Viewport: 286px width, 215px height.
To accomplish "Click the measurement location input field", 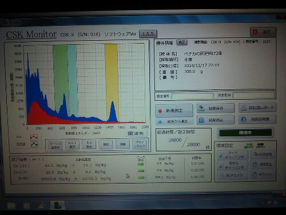I will click(193, 96).
